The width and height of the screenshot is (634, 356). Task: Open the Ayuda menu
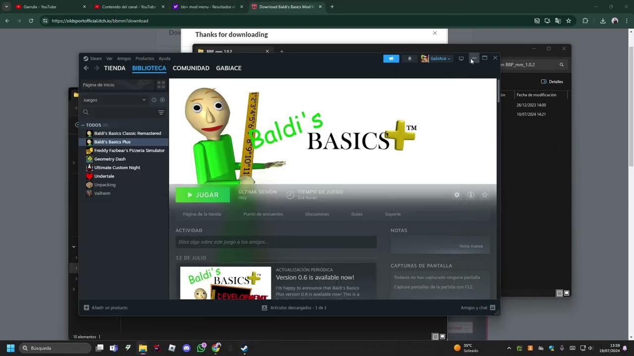coord(164,58)
